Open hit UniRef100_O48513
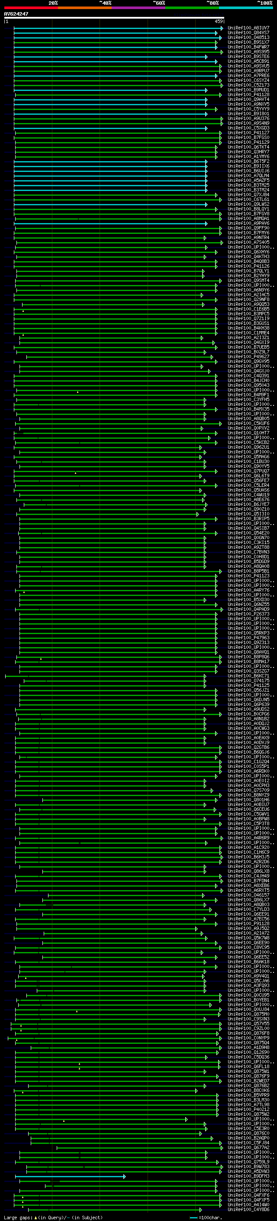The image size is (277, 1221). point(248,37)
